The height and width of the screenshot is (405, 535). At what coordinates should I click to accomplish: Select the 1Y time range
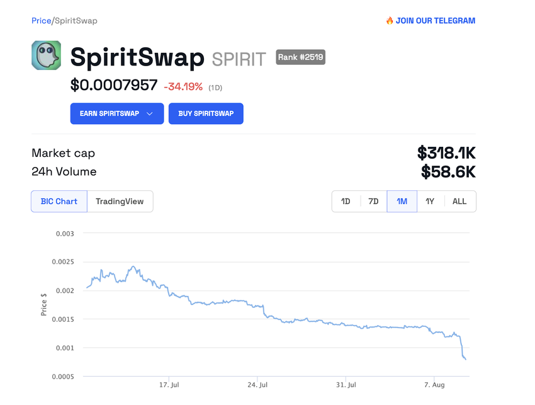(430, 202)
